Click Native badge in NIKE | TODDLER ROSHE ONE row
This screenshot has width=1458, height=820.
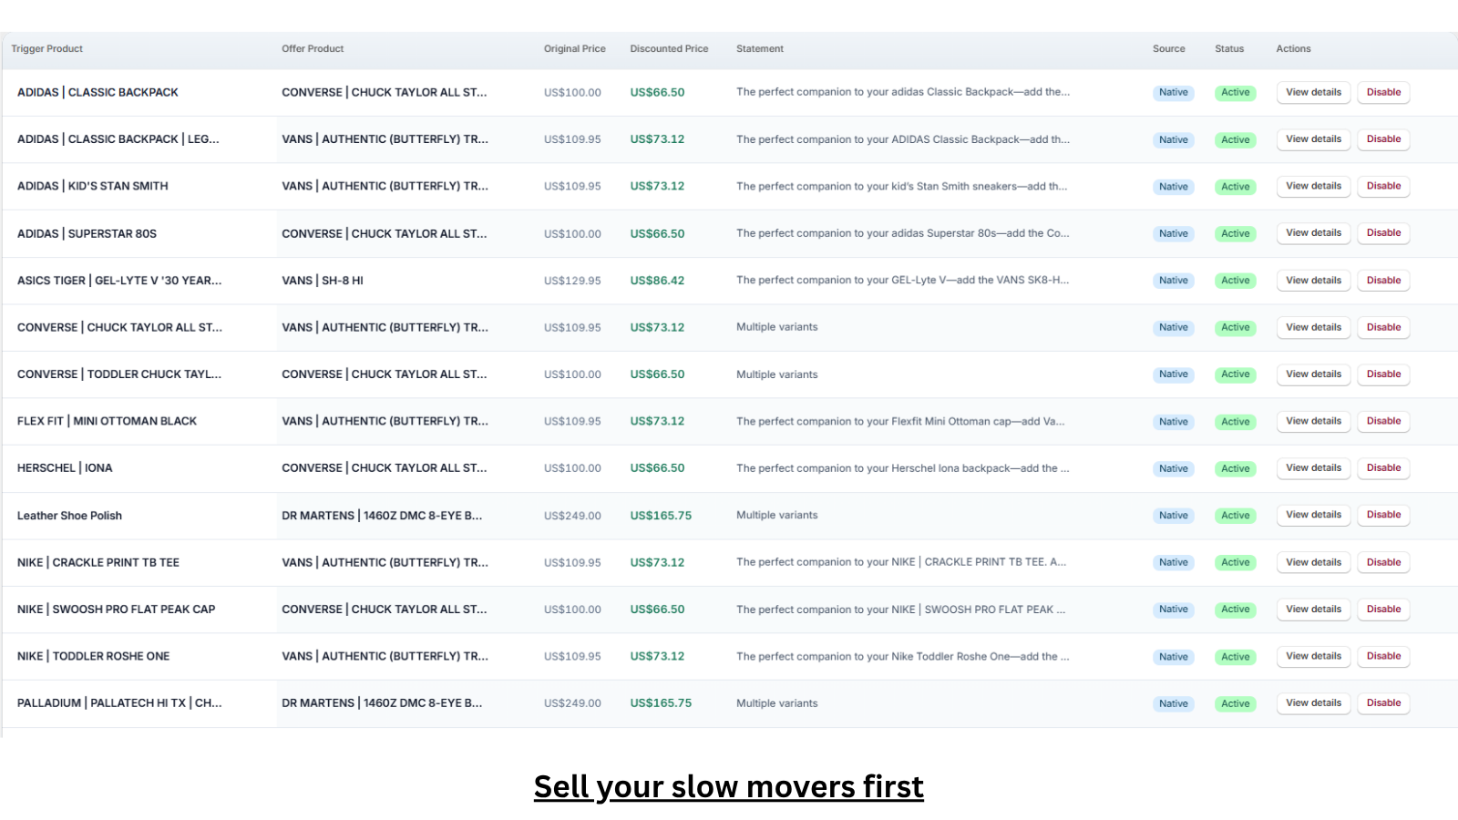coord(1174,657)
